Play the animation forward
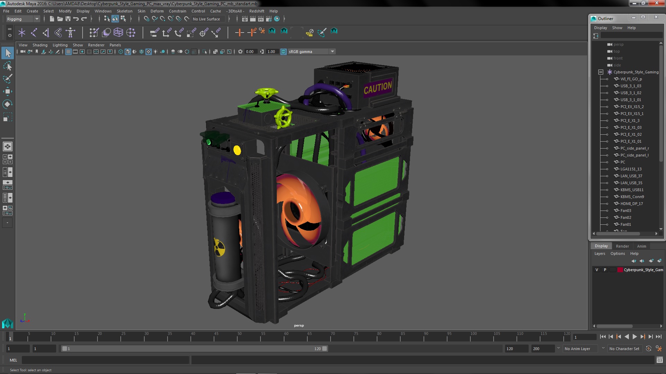Viewport: 666px width, 374px height. point(634,337)
